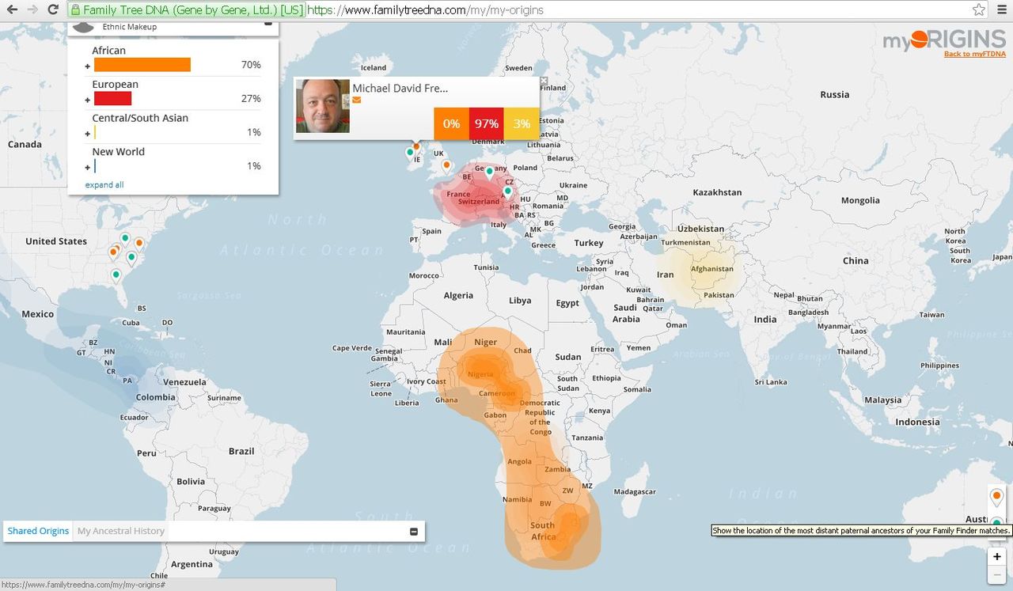Viewport: 1013px width, 591px height.
Task: Open the Back to myFTDNA link
Action: point(974,54)
